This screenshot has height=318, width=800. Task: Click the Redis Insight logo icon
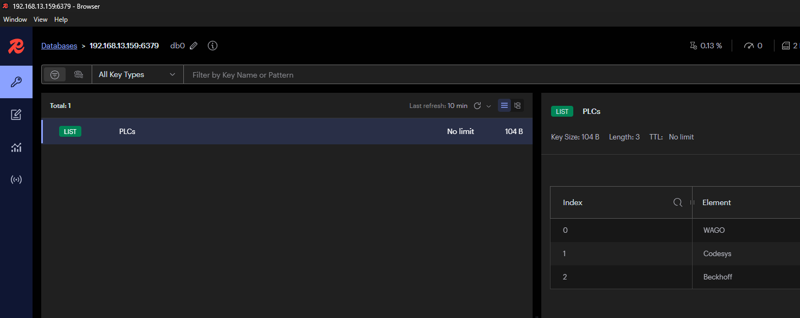click(x=16, y=46)
